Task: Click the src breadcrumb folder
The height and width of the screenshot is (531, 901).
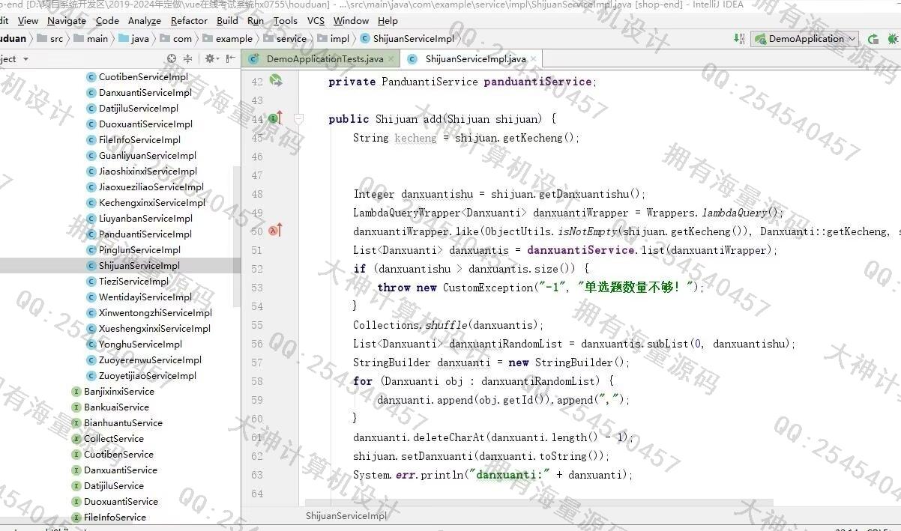Action: coord(49,39)
